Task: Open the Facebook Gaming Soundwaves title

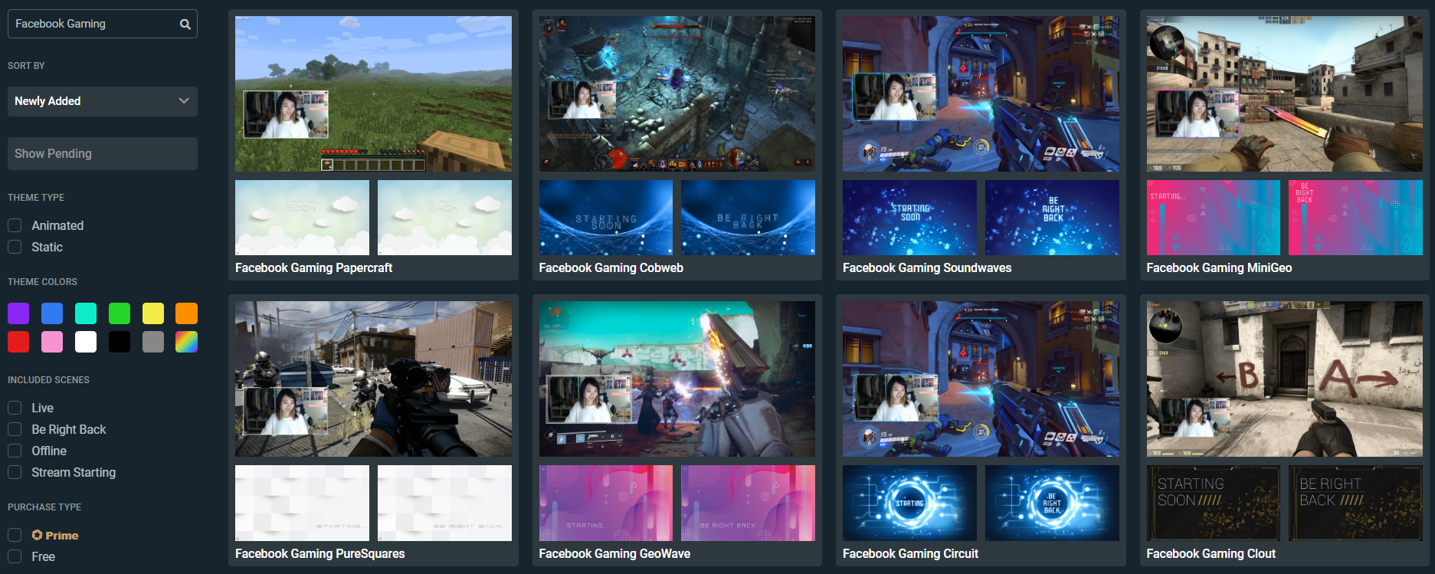Action: [927, 267]
